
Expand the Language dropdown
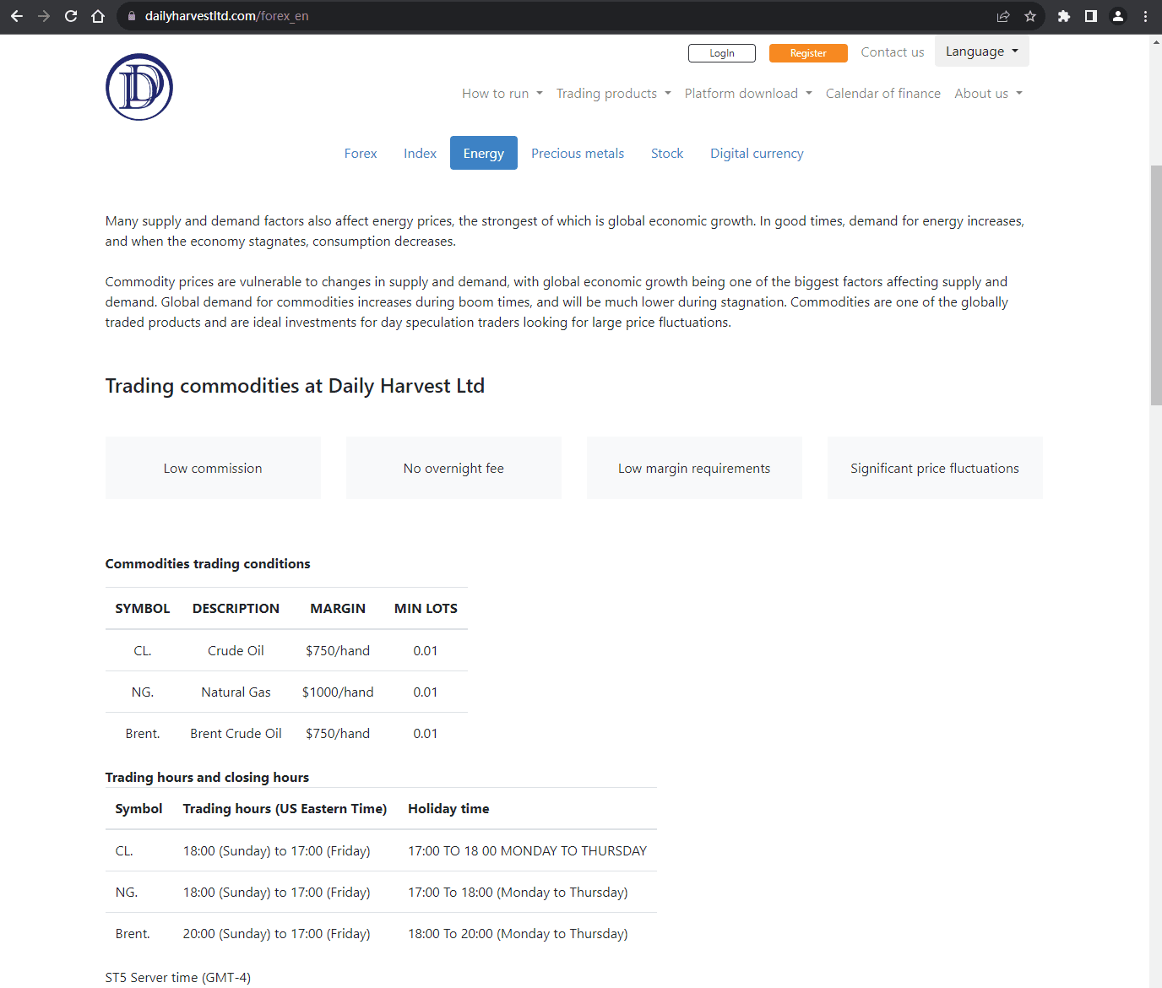982,52
